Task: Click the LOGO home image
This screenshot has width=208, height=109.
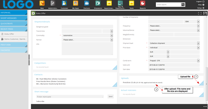Action: point(18,4)
